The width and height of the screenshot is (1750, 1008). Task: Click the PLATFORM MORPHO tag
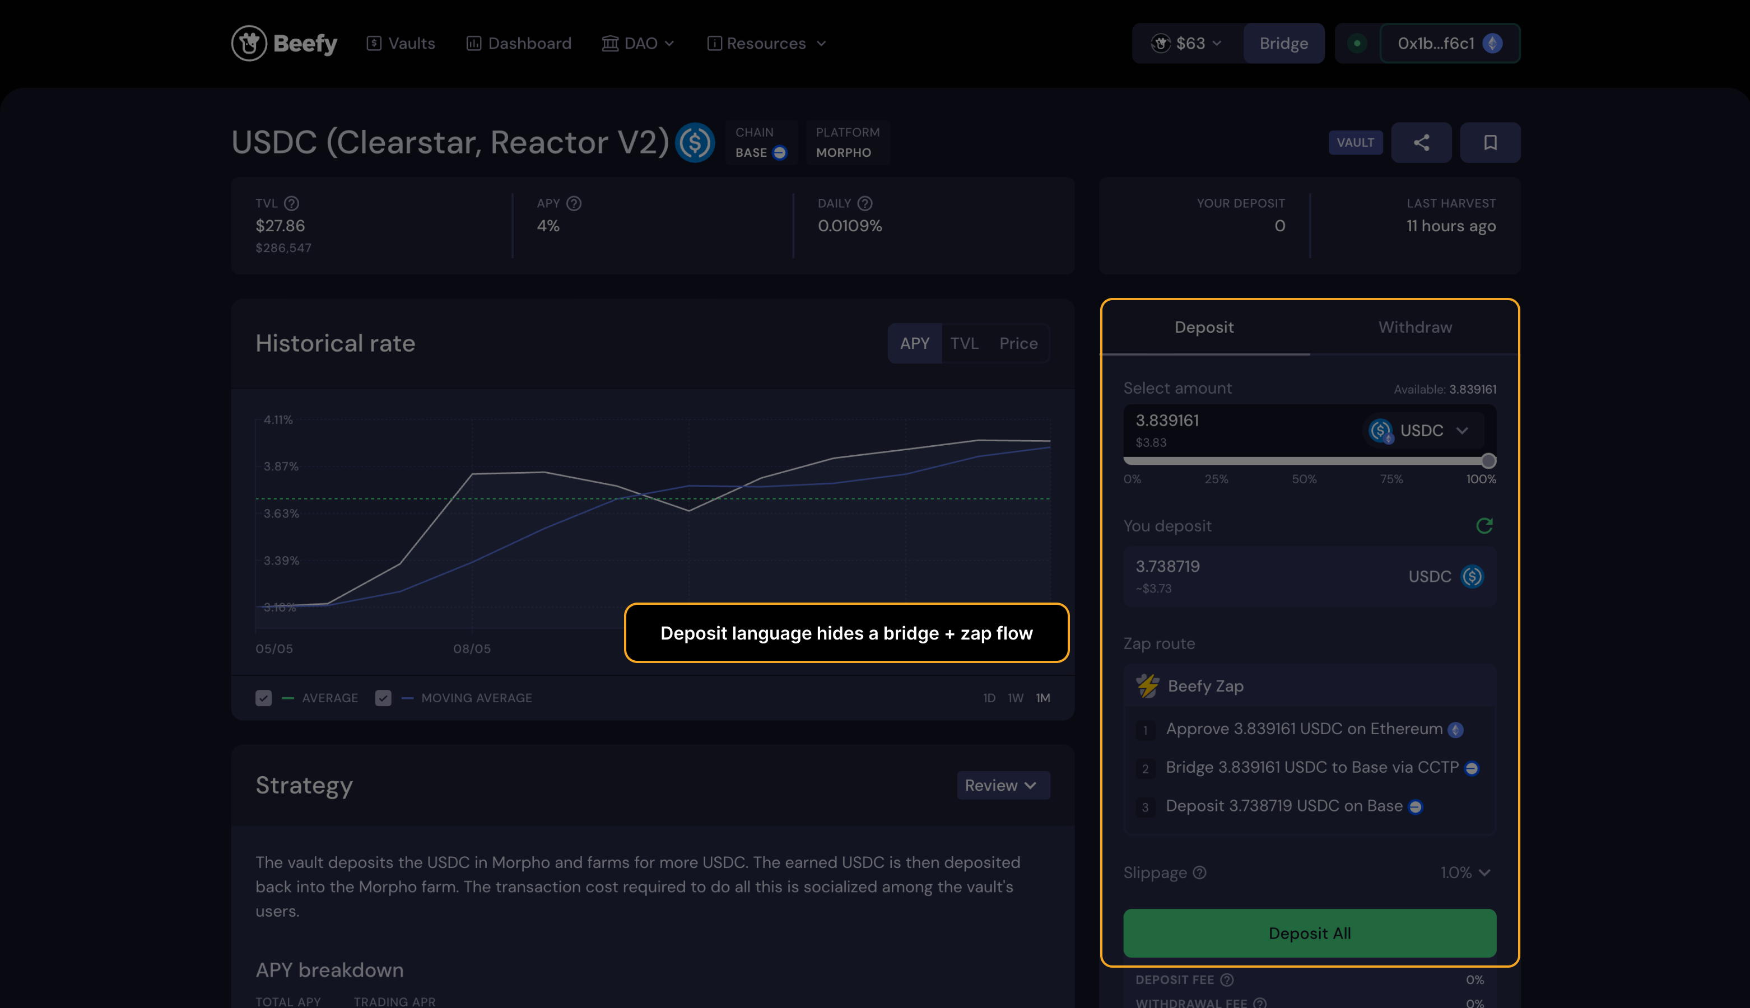[848, 143]
